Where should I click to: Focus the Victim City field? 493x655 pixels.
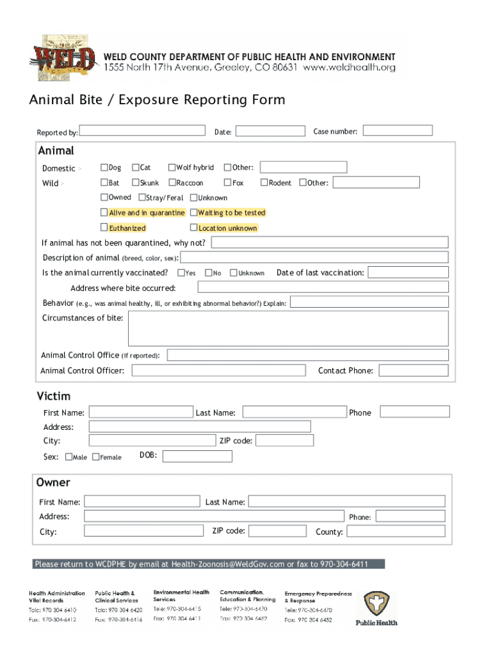pyautogui.click(x=152, y=440)
